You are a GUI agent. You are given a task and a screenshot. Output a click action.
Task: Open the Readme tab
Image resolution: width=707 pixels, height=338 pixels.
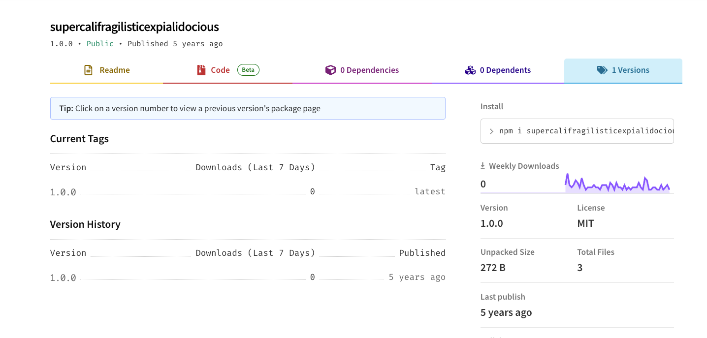(114, 70)
